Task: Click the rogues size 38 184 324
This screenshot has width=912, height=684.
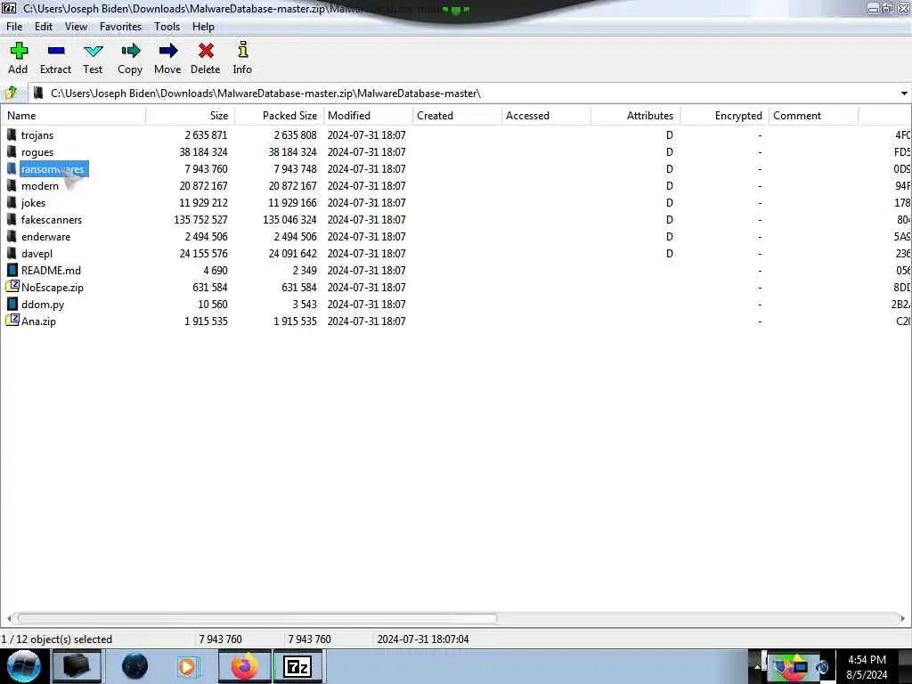Action: (203, 152)
